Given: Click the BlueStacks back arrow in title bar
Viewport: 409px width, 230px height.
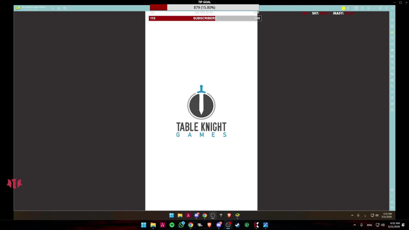Looking at the screenshot, I should 53,8.
